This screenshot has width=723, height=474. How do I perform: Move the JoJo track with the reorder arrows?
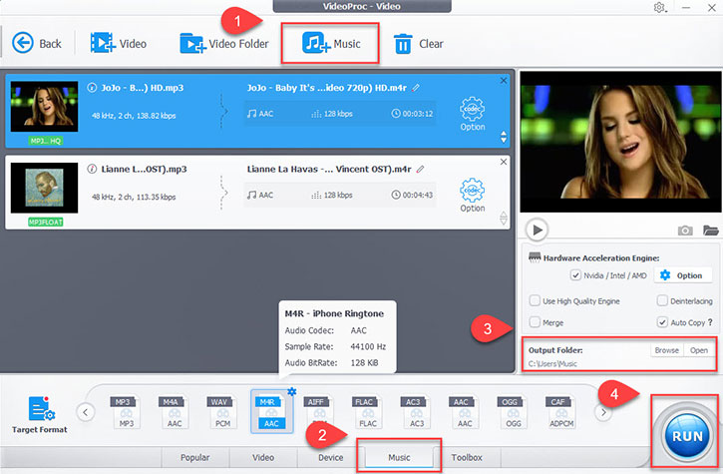(504, 137)
